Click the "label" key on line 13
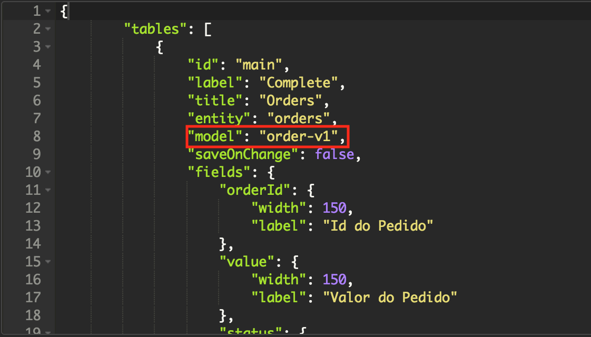Image resolution: width=591 pixels, height=337 pixels. pyautogui.click(x=279, y=226)
